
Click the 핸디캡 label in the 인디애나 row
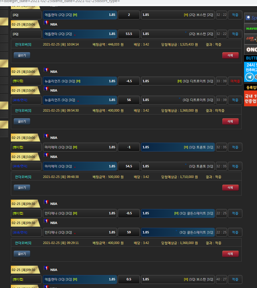pyautogui.click(x=26, y=213)
